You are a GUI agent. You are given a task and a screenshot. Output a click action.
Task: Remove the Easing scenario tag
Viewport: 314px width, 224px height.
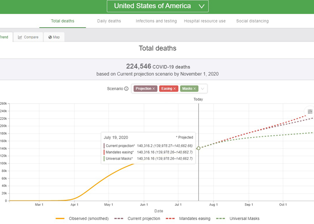click(x=174, y=89)
